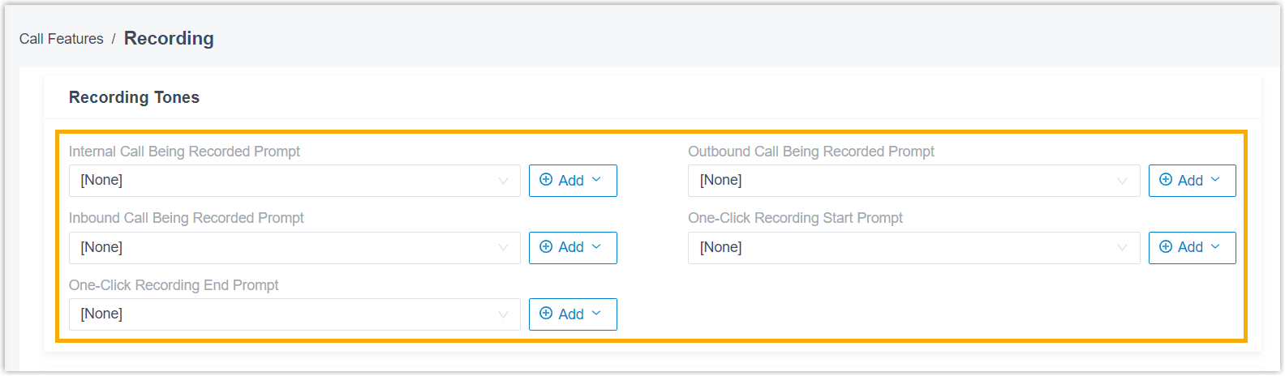The image size is (1285, 376).
Task: Click Add button for Inbound Call prompt
Action: [x=573, y=248]
